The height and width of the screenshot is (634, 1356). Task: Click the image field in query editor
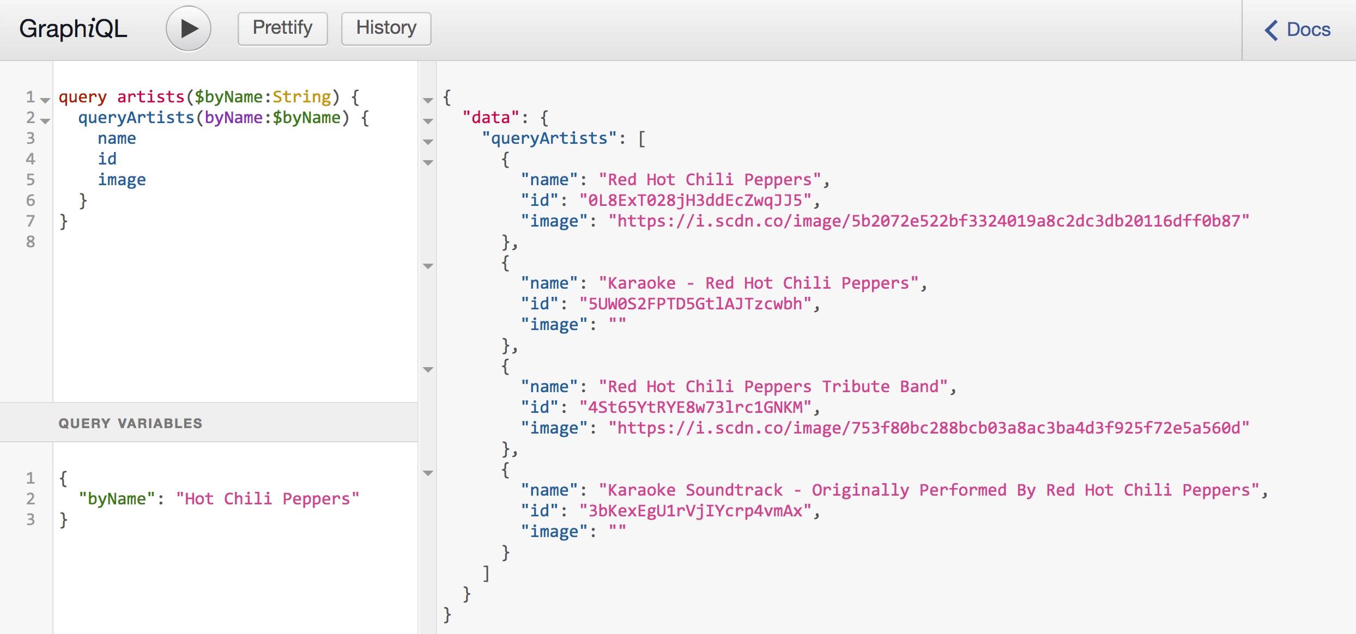122,180
